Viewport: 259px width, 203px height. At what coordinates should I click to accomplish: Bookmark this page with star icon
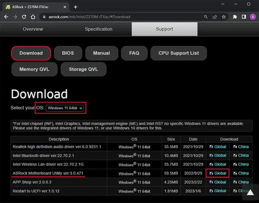pyautogui.click(x=224, y=17)
